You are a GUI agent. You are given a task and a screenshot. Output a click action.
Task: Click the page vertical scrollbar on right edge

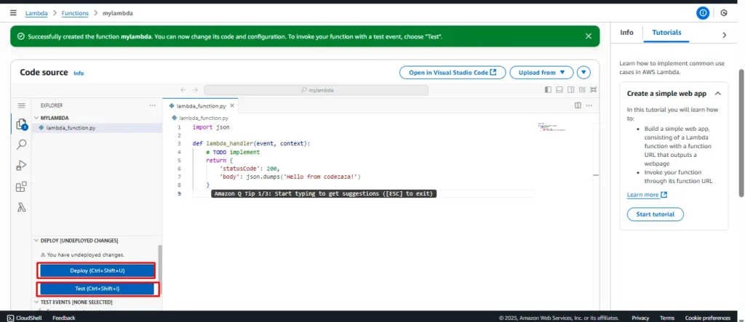(741, 133)
